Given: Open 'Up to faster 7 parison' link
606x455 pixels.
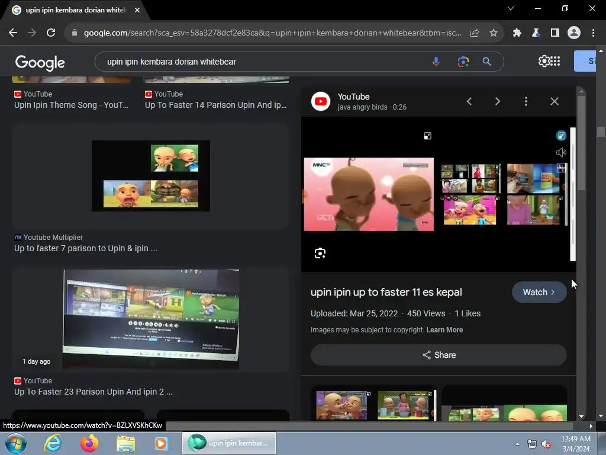Looking at the screenshot, I should tap(85, 248).
